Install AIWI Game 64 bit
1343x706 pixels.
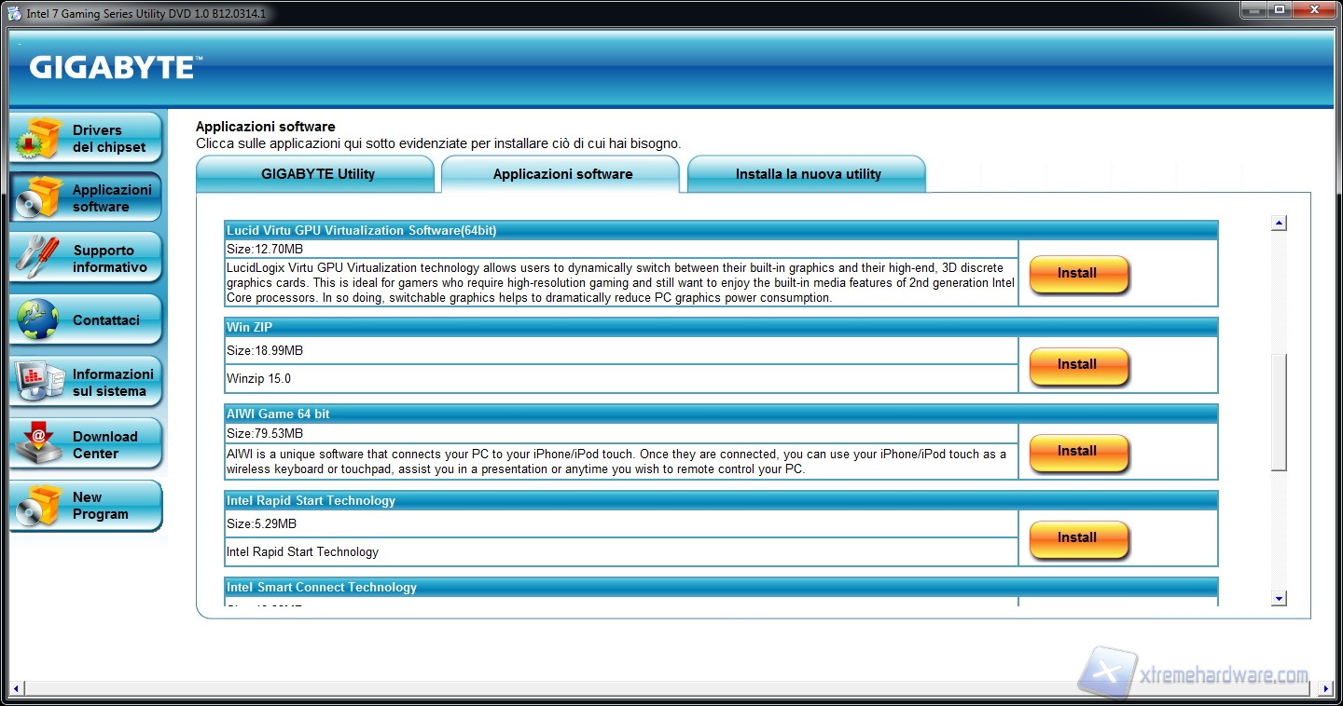click(1078, 452)
